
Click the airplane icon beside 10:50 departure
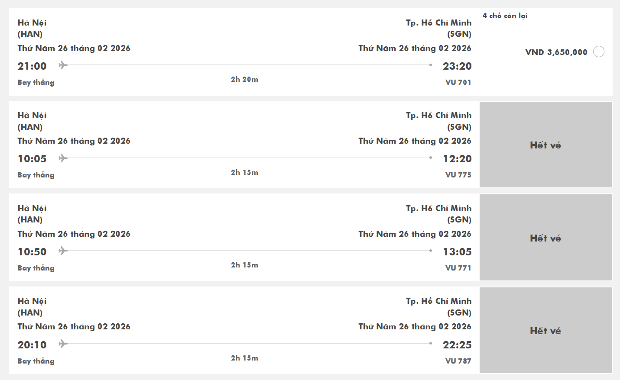point(63,251)
